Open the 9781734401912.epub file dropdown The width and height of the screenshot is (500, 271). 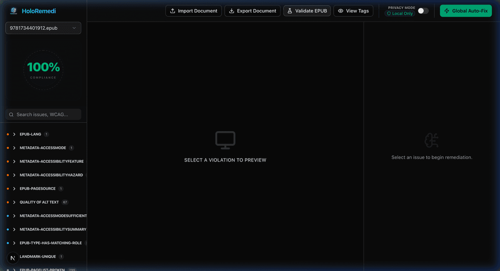coord(43,28)
